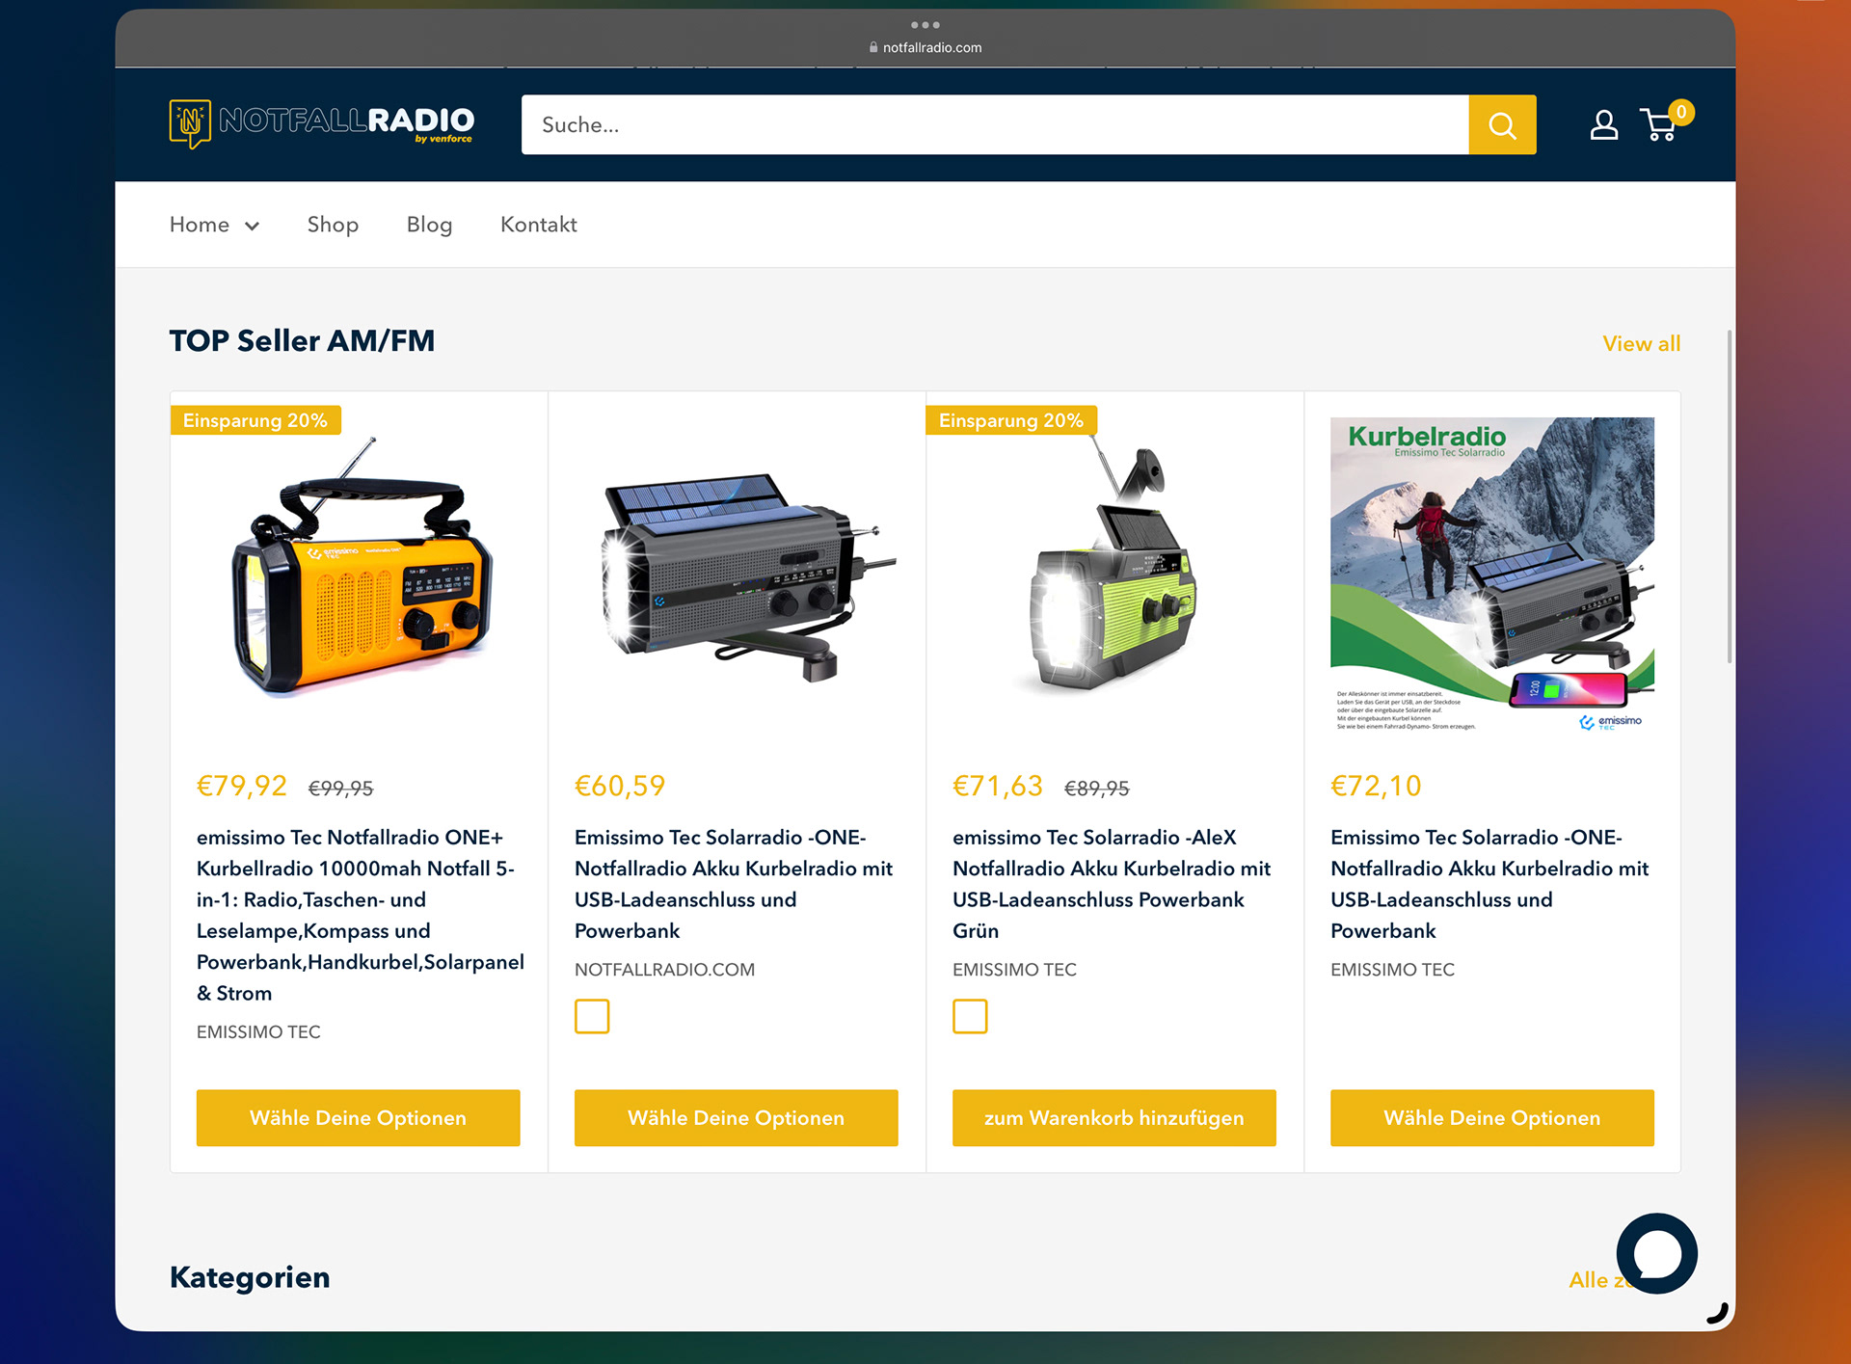Click the struck-through €99,95 price
Image resolution: width=1851 pixels, height=1364 pixels.
click(340, 789)
